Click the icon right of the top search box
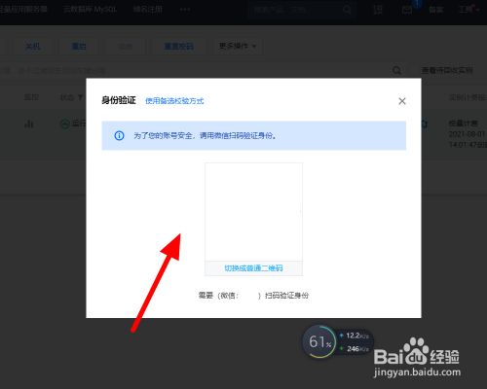 coord(378,10)
